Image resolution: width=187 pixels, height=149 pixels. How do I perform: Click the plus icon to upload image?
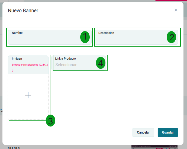pyautogui.click(x=28, y=95)
